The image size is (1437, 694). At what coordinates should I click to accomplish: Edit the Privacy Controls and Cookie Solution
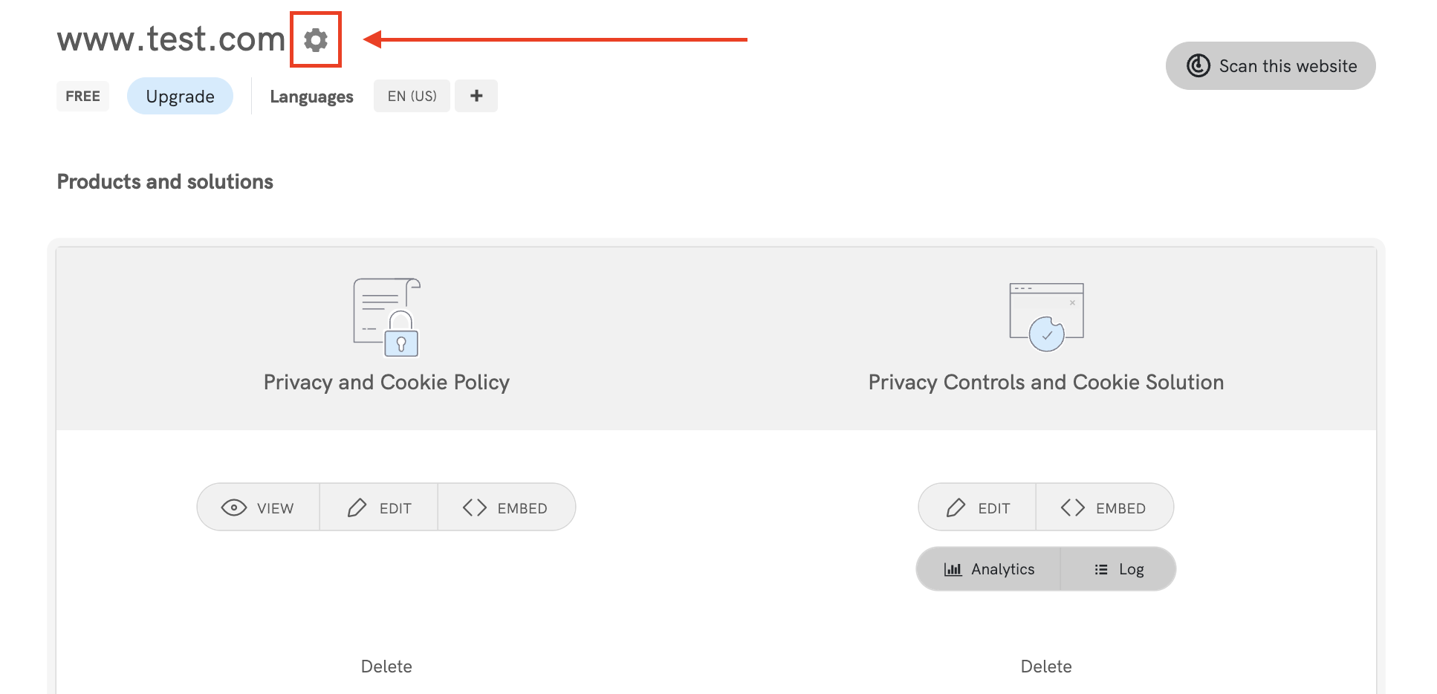(x=977, y=507)
